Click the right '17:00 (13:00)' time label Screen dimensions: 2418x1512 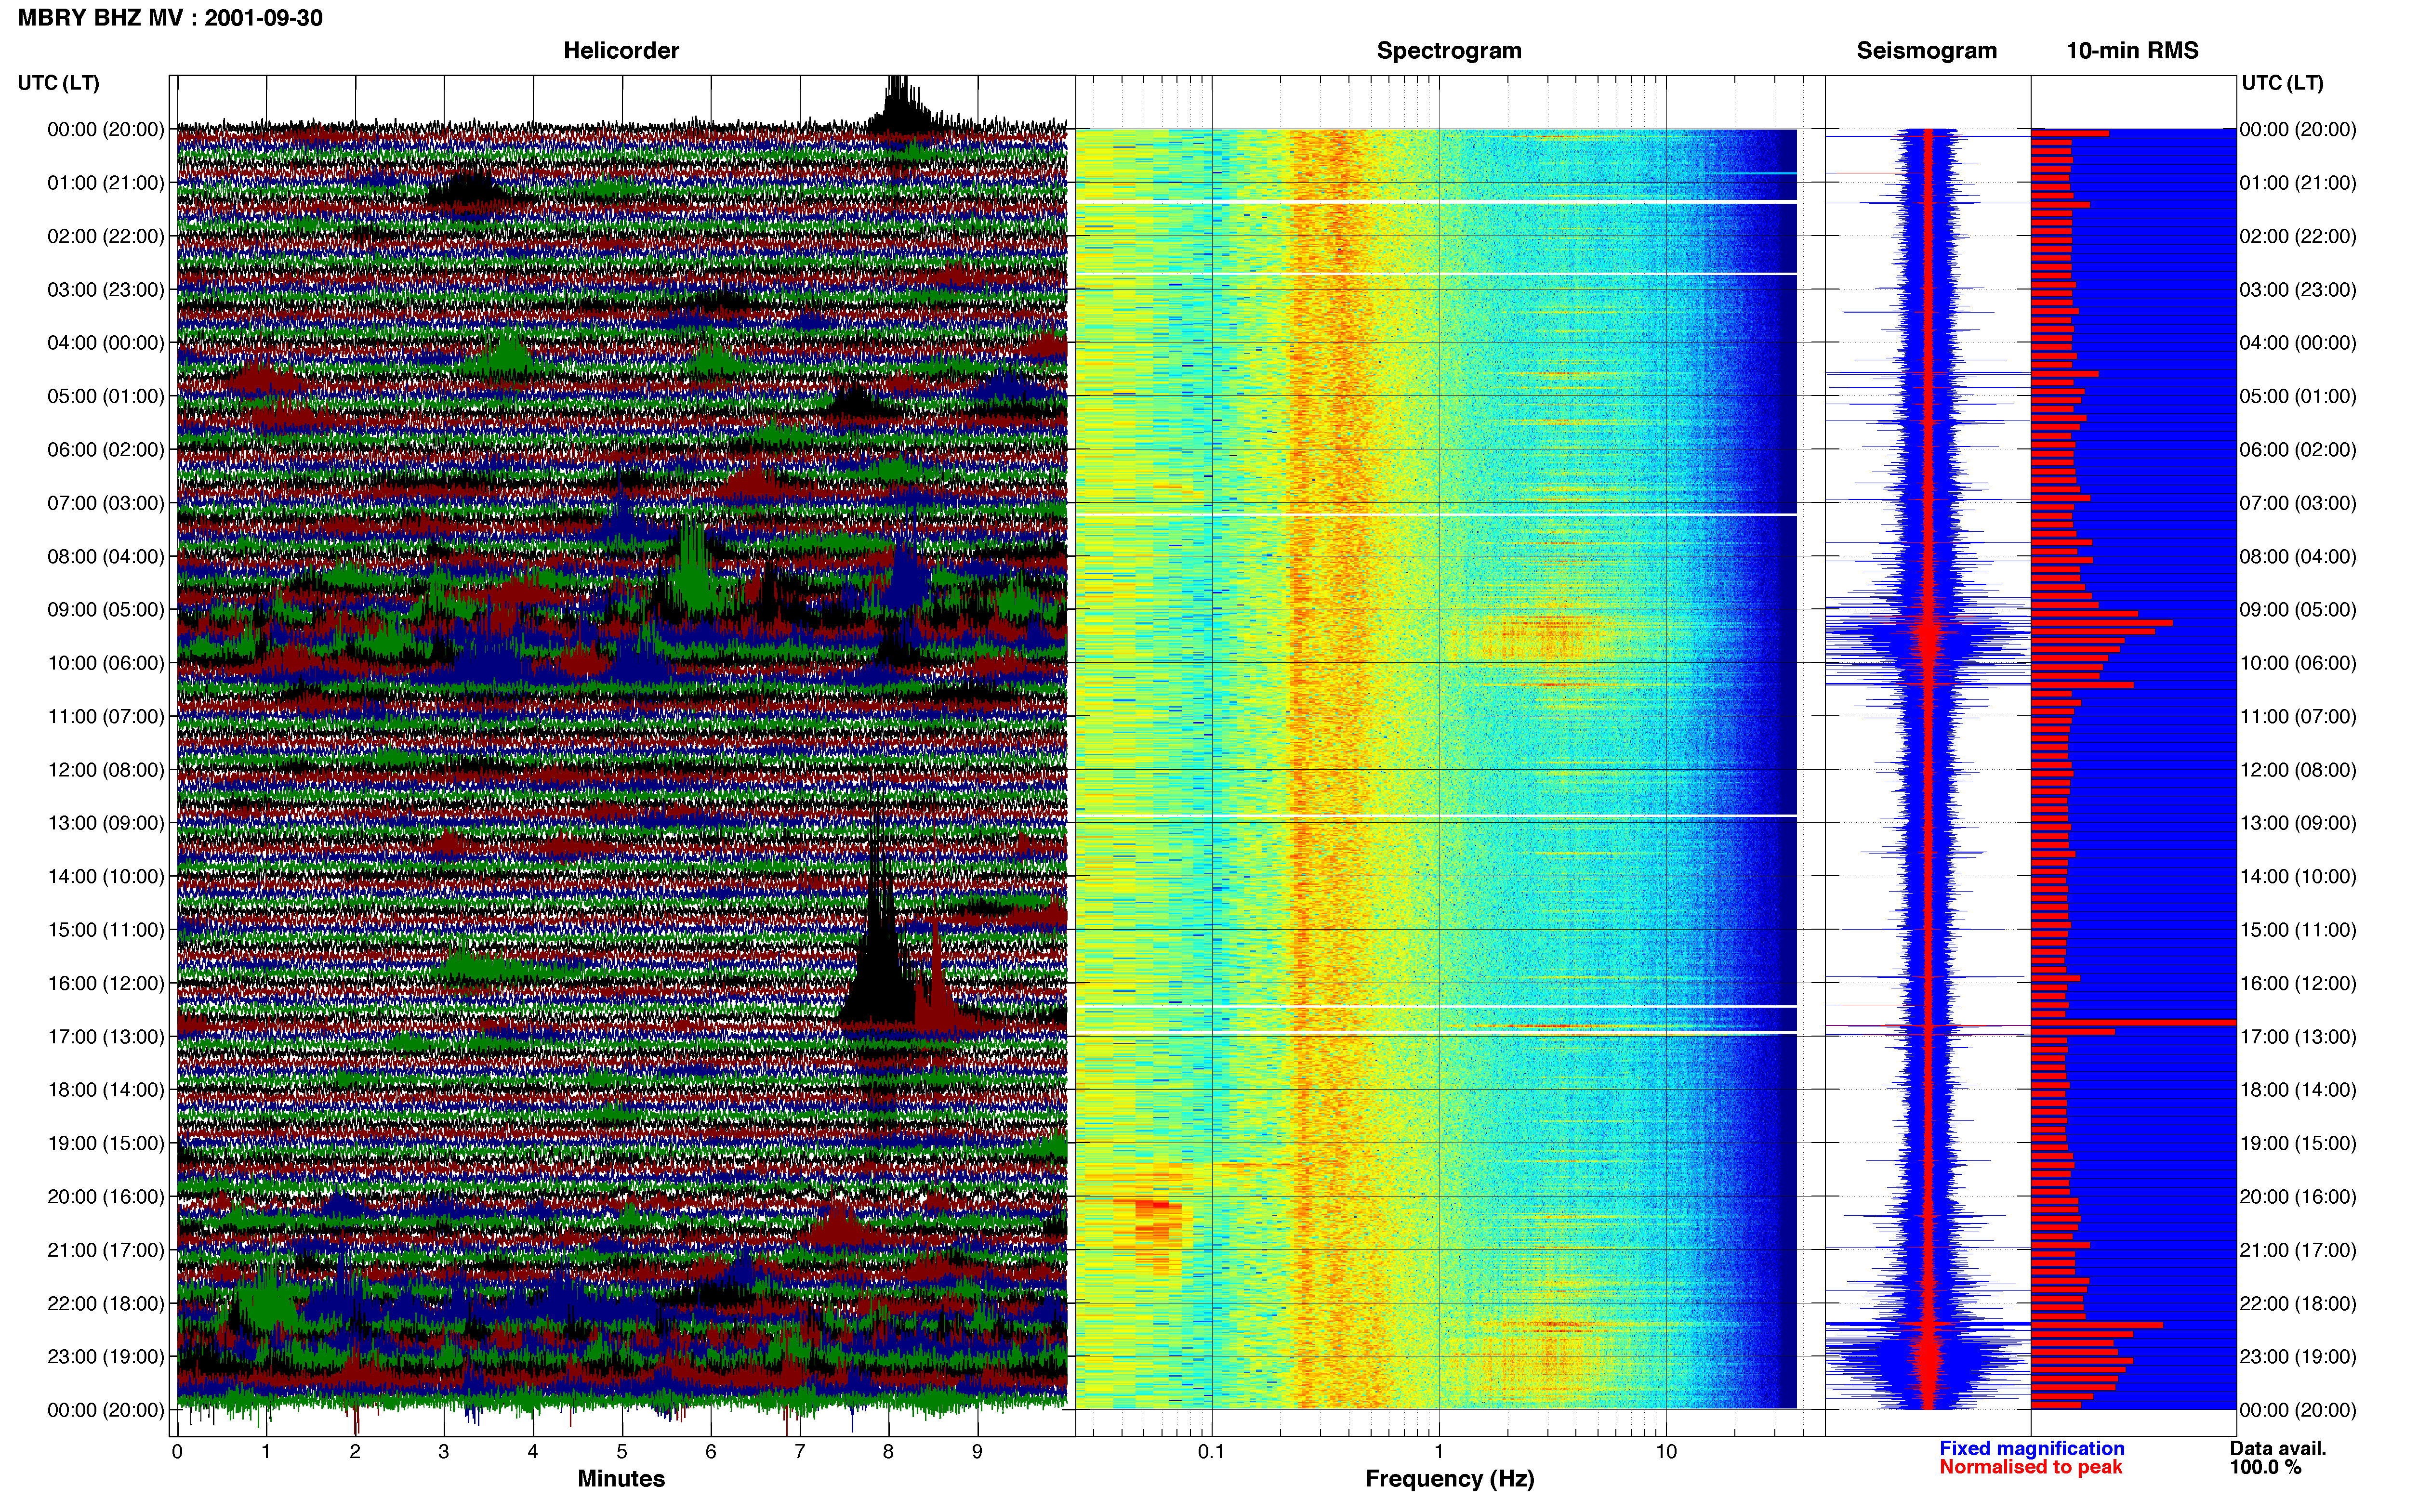click(x=2298, y=1037)
